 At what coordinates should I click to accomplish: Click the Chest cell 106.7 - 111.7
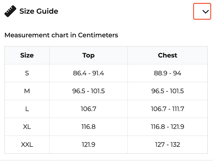[167, 109]
